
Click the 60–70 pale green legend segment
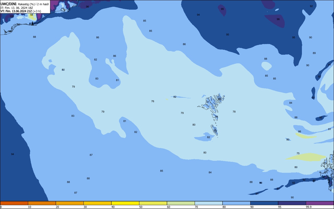pyautogui.click(x=181, y=203)
